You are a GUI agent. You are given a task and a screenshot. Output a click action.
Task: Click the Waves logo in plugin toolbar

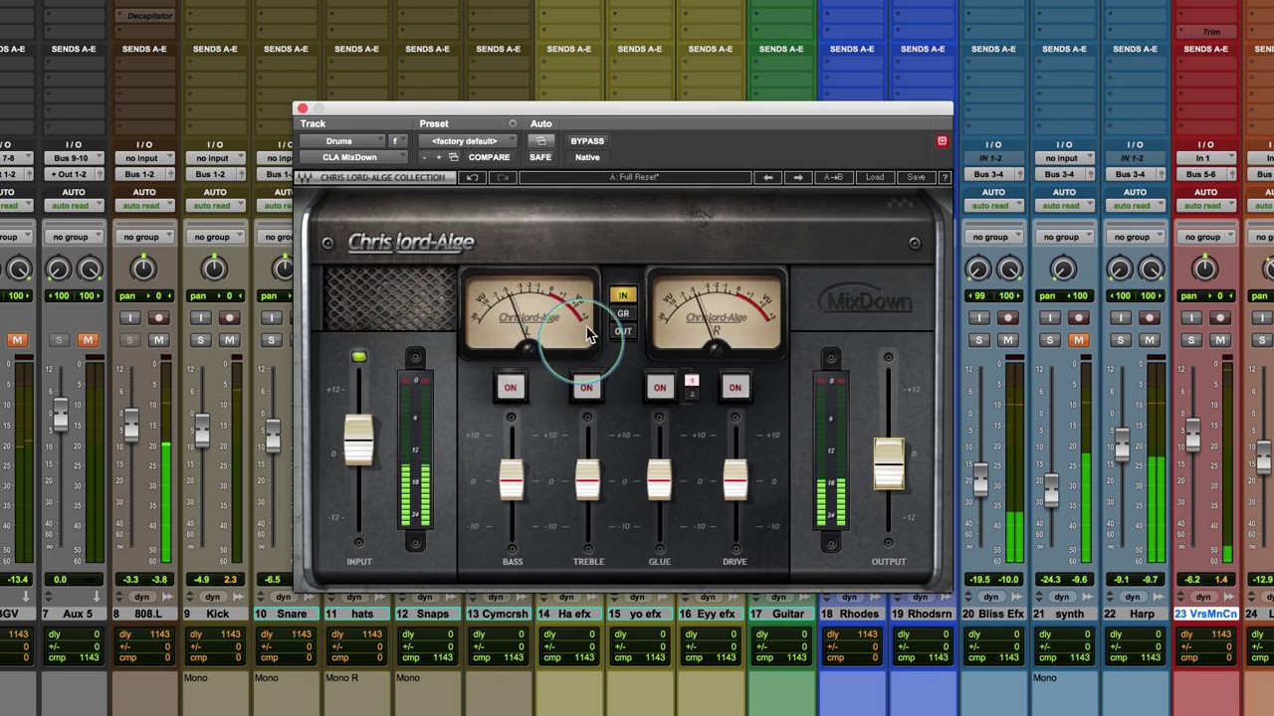(x=307, y=177)
